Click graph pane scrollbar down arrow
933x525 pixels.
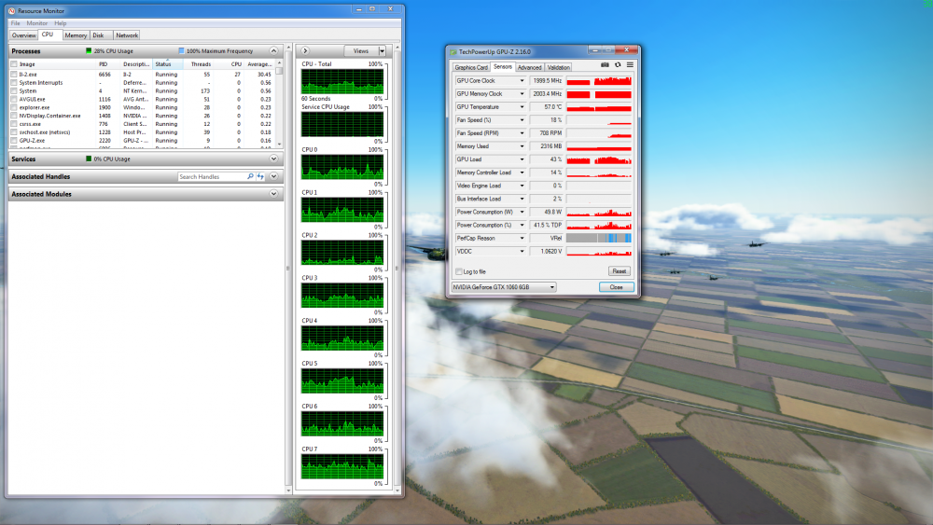(397, 490)
